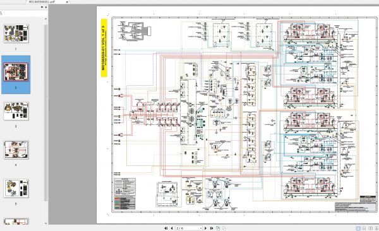The height and width of the screenshot is (231, 379).
Task: Click the page label 5 under fifth thumbnail
Action: (16, 204)
